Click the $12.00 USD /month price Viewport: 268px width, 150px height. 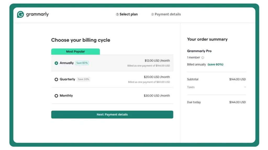coord(157,61)
